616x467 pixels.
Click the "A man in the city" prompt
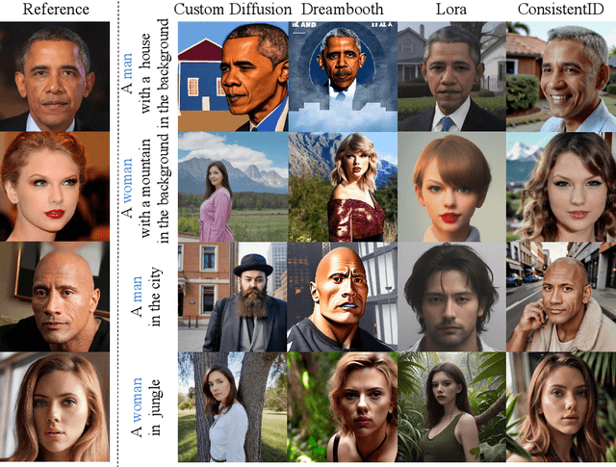click(x=143, y=297)
